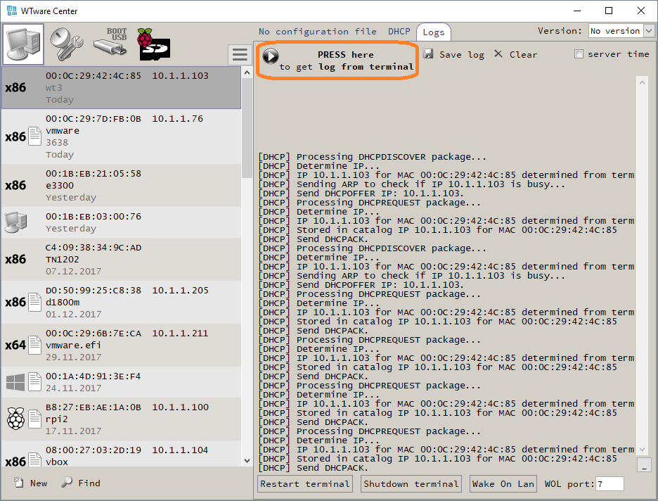Enable the server time checkbox
This screenshot has height=501, width=658.
(x=579, y=54)
